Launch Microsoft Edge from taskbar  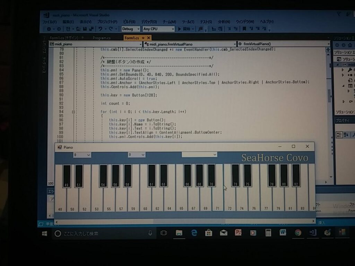(x=194, y=233)
